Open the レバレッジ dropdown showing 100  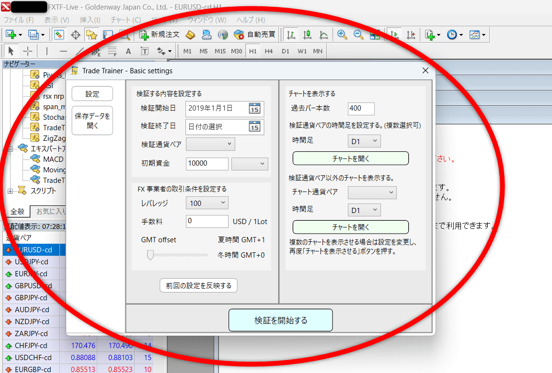207,203
